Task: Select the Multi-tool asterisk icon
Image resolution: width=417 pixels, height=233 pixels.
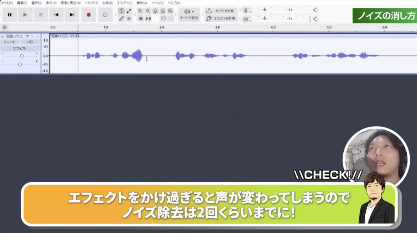Action: point(129,19)
